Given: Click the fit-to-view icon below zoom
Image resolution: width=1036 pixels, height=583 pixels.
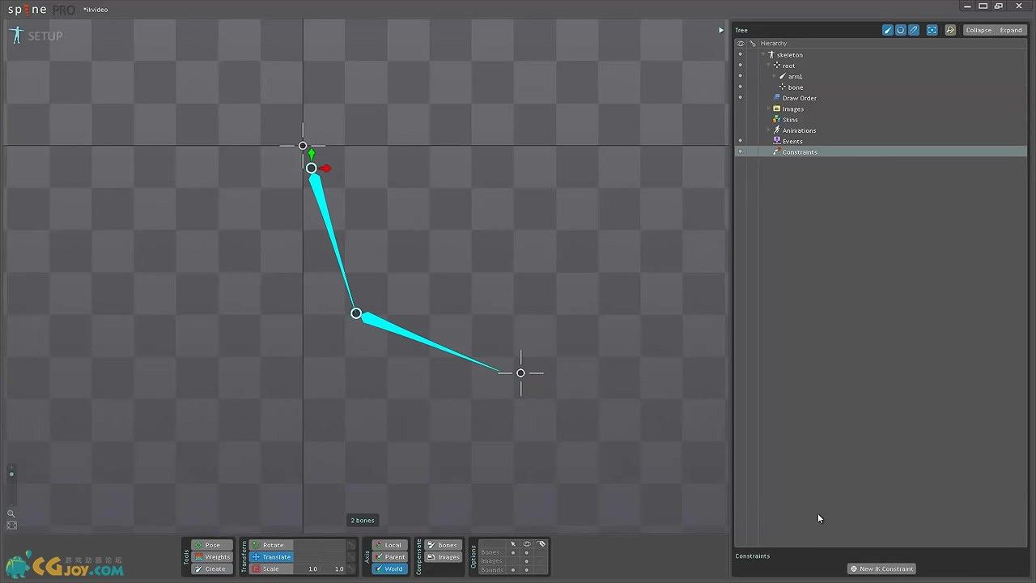Looking at the screenshot, I should pos(11,526).
